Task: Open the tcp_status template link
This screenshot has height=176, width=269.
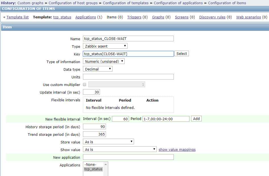Action: tap(62, 17)
